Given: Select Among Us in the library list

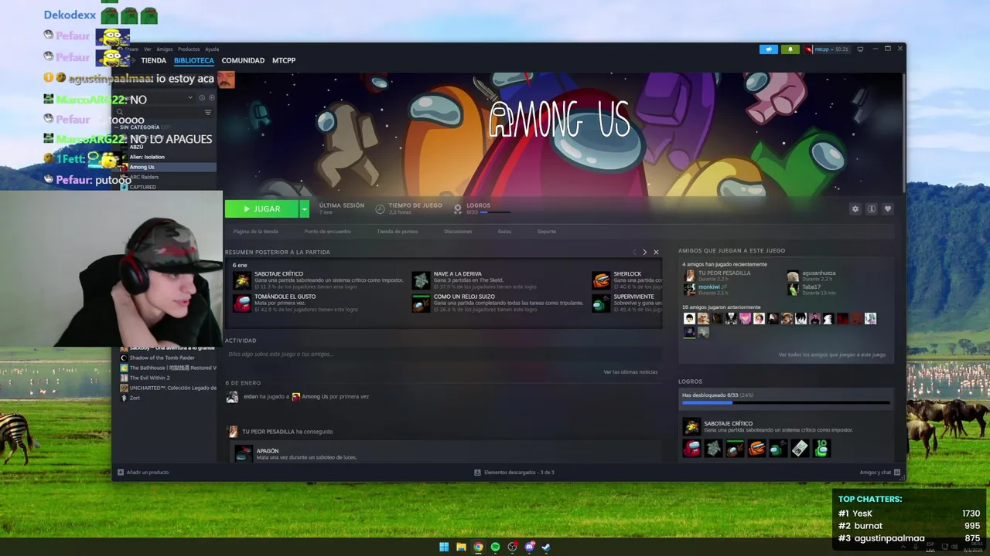Looking at the screenshot, I should coord(142,167).
